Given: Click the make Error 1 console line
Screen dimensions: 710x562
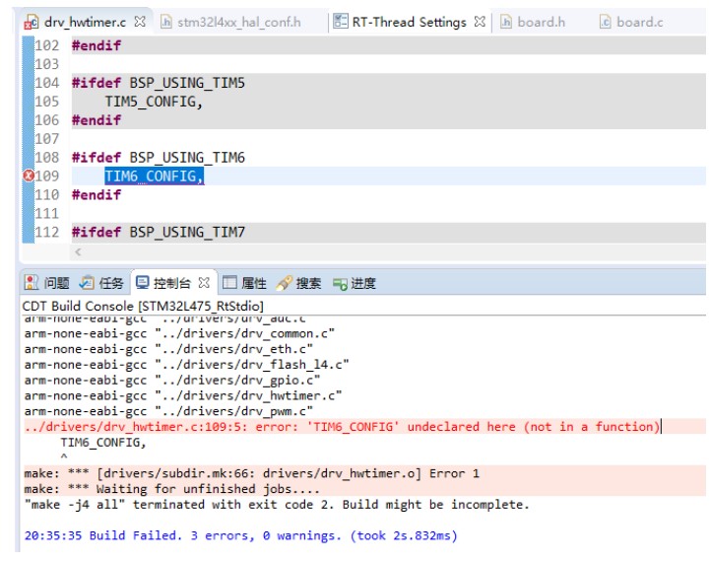Looking at the screenshot, I should 252,473.
